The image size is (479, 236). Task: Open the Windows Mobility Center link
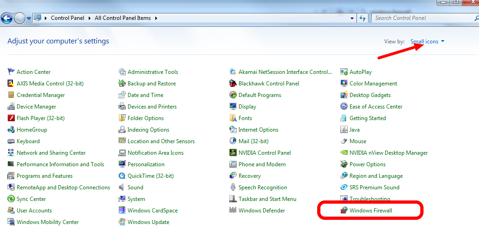tap(48, 222)
